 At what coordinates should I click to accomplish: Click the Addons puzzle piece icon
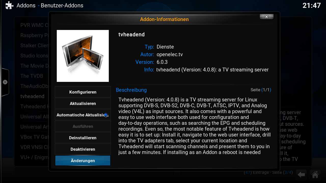pyautogui.click(x=9, y=5)
